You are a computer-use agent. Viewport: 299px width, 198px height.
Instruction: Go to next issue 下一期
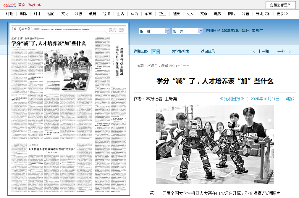[x=280, y=51]
